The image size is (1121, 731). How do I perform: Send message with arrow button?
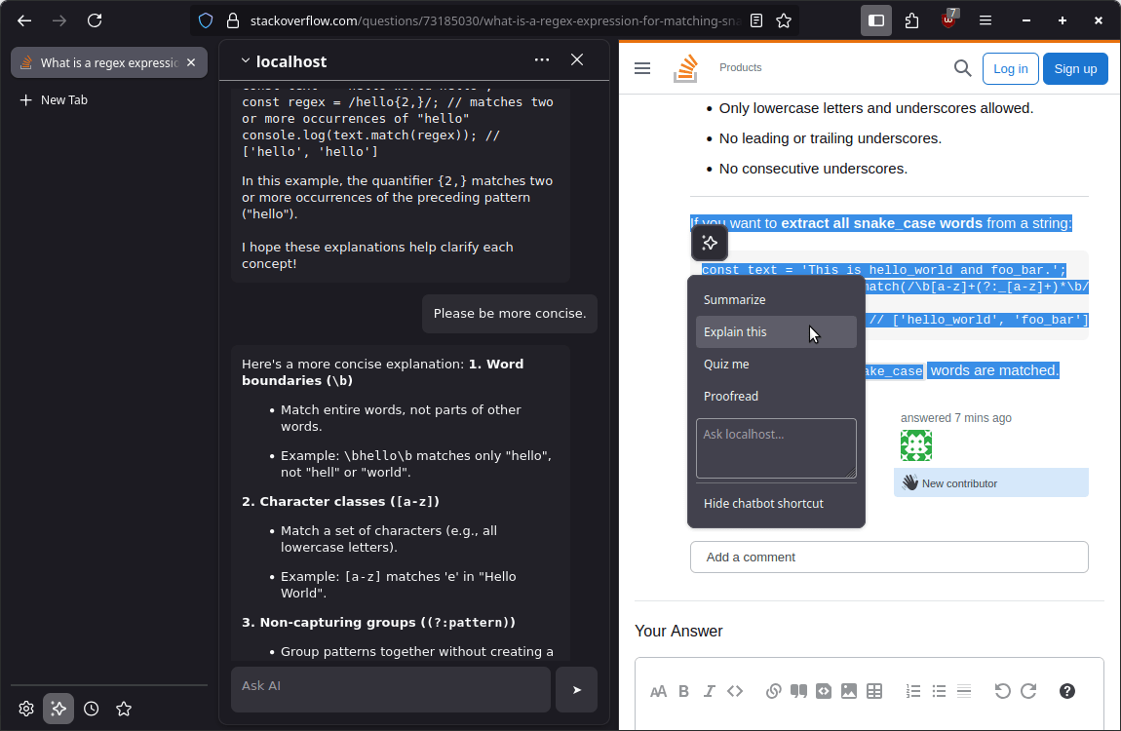[x=576, y=690]
